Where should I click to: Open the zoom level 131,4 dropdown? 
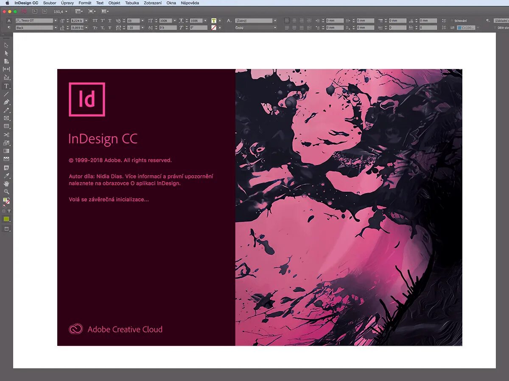66,11
